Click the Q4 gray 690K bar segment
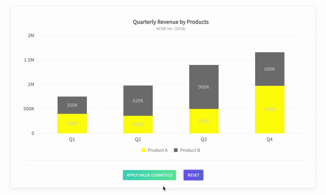The image size is (326, 195). tap(270, 69)
